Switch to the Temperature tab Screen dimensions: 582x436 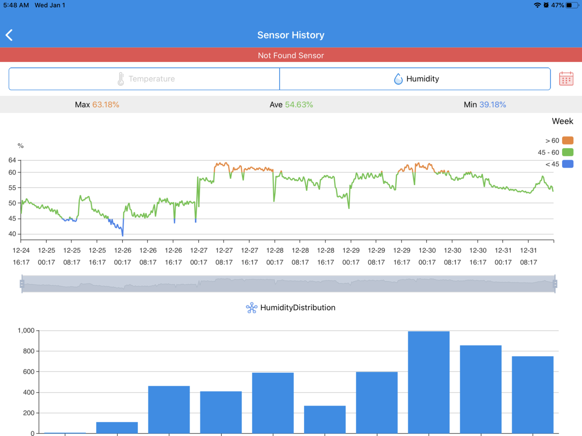coord(144,79)
